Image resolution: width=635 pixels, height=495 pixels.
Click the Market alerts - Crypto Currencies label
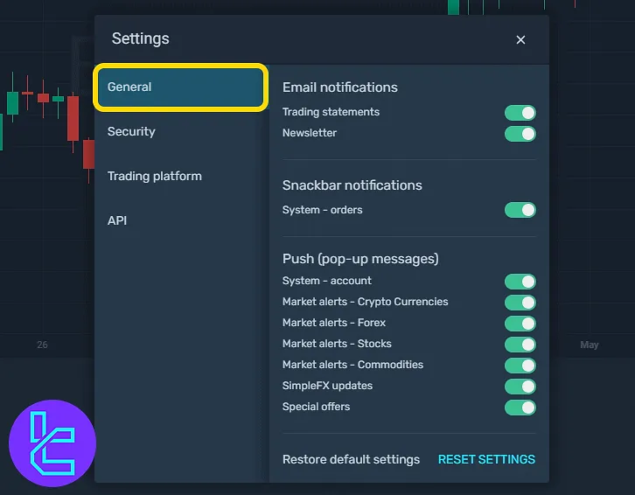point(366,302)
